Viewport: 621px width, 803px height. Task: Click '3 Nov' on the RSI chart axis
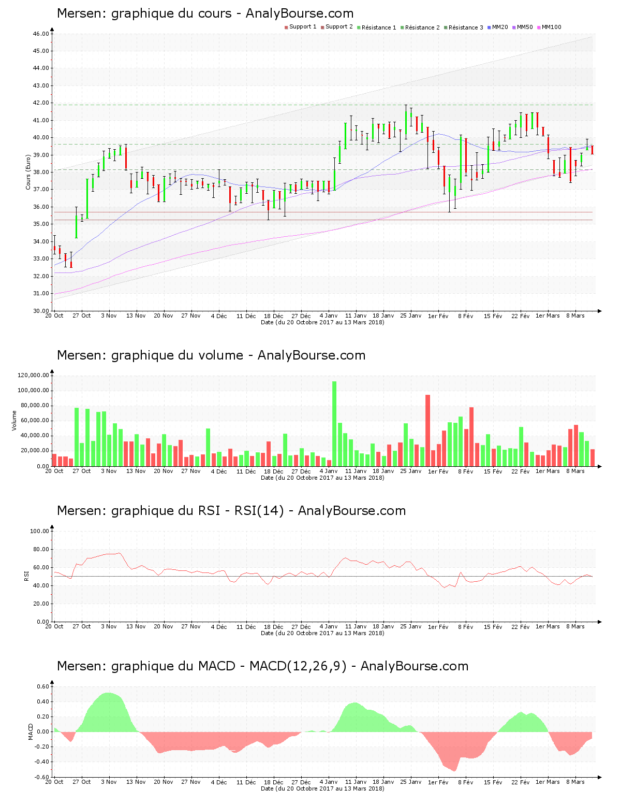[109, 626]
